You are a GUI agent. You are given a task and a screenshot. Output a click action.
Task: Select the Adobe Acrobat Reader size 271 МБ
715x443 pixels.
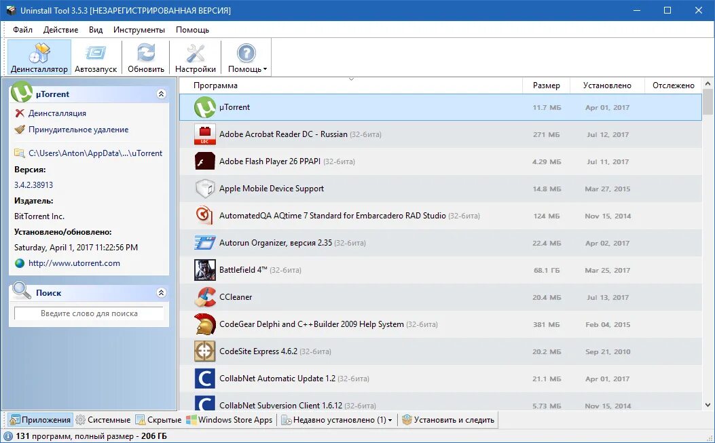[x=547, y=134]
